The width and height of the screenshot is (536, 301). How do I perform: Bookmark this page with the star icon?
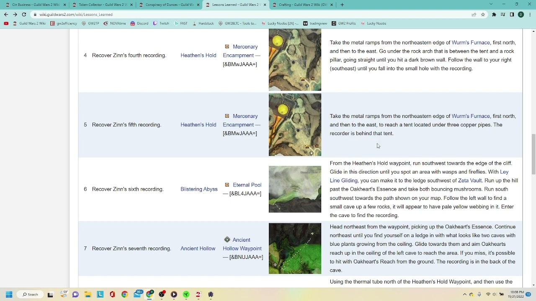click(483, 15)
